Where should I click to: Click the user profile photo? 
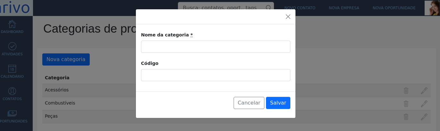[x=432, y=8]
